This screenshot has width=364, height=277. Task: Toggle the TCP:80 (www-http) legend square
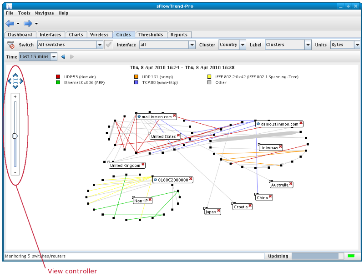point(136,83)
